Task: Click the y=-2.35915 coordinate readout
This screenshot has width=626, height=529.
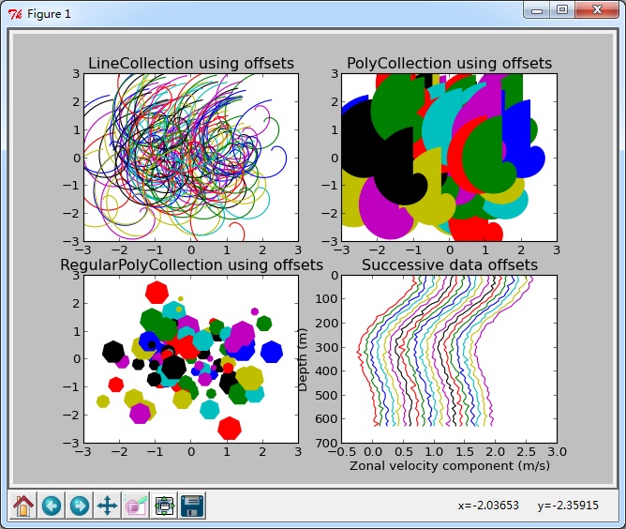Action: [x=568, y=506]
